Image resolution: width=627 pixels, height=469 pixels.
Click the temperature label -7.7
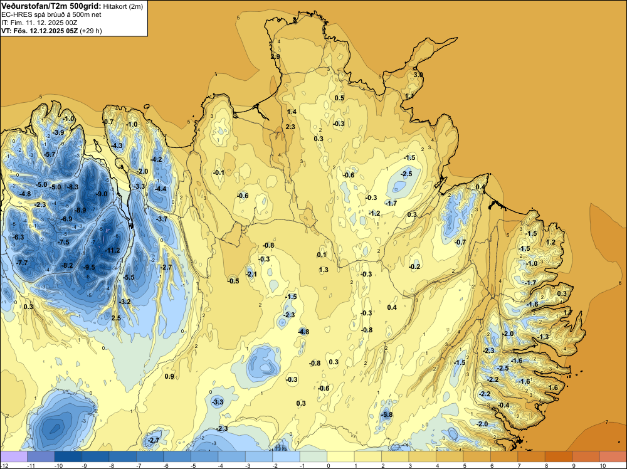(22, 263)
